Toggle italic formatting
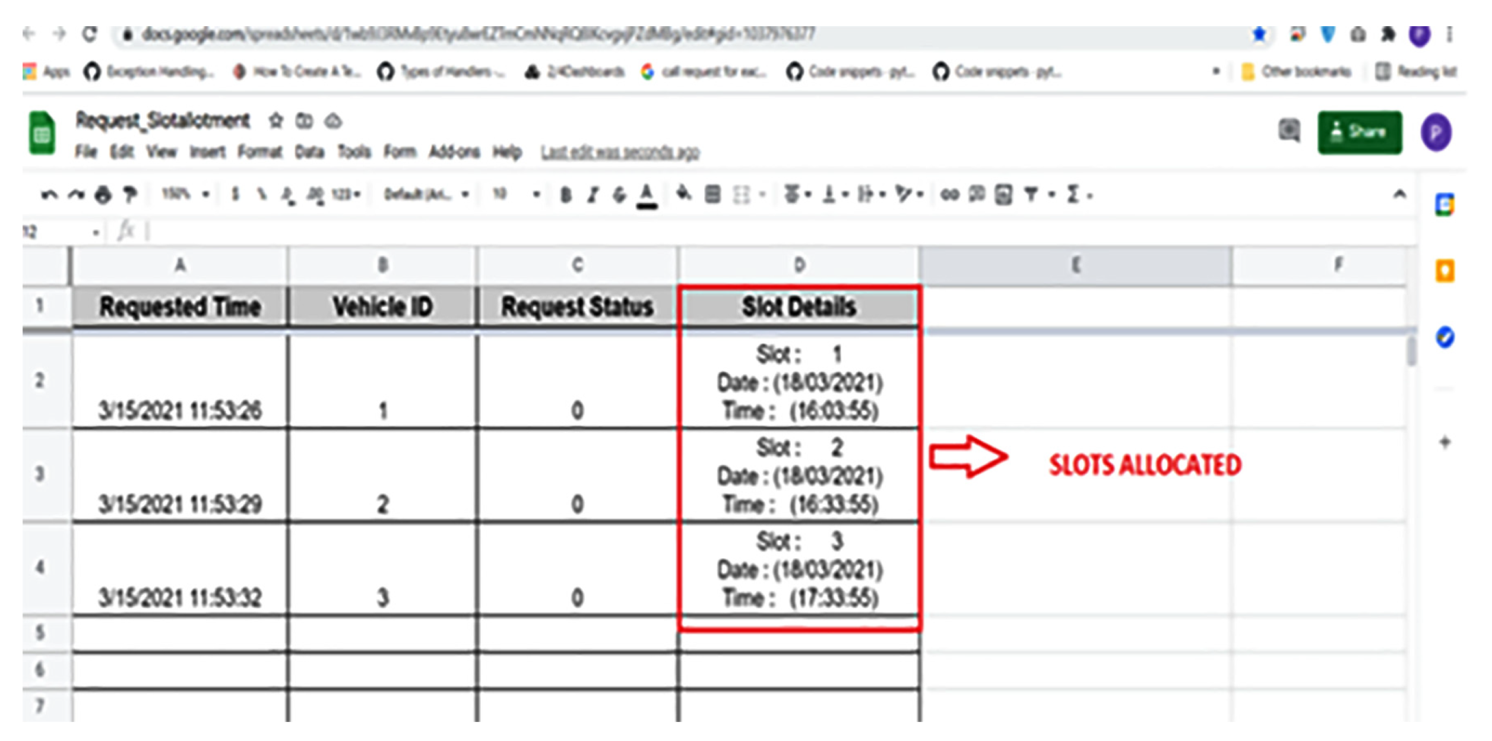 (592, 194)
